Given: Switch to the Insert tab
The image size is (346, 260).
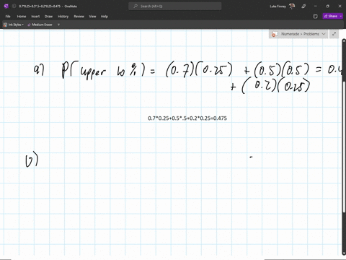Looking at the screenshot, I should coord(35,17).
